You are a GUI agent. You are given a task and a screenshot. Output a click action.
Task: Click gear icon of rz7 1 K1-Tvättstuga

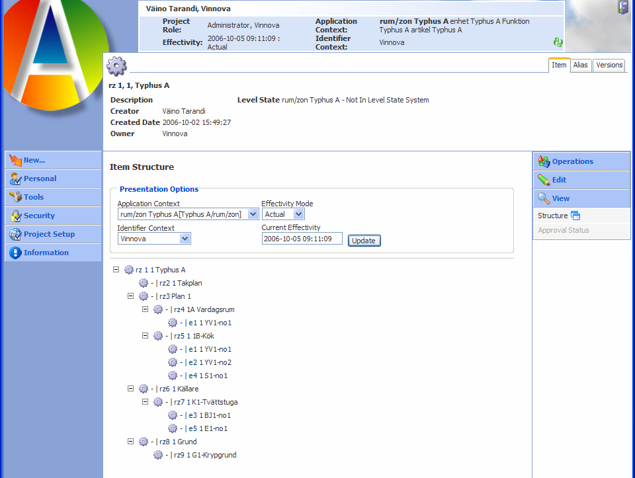tap(158, 402)
